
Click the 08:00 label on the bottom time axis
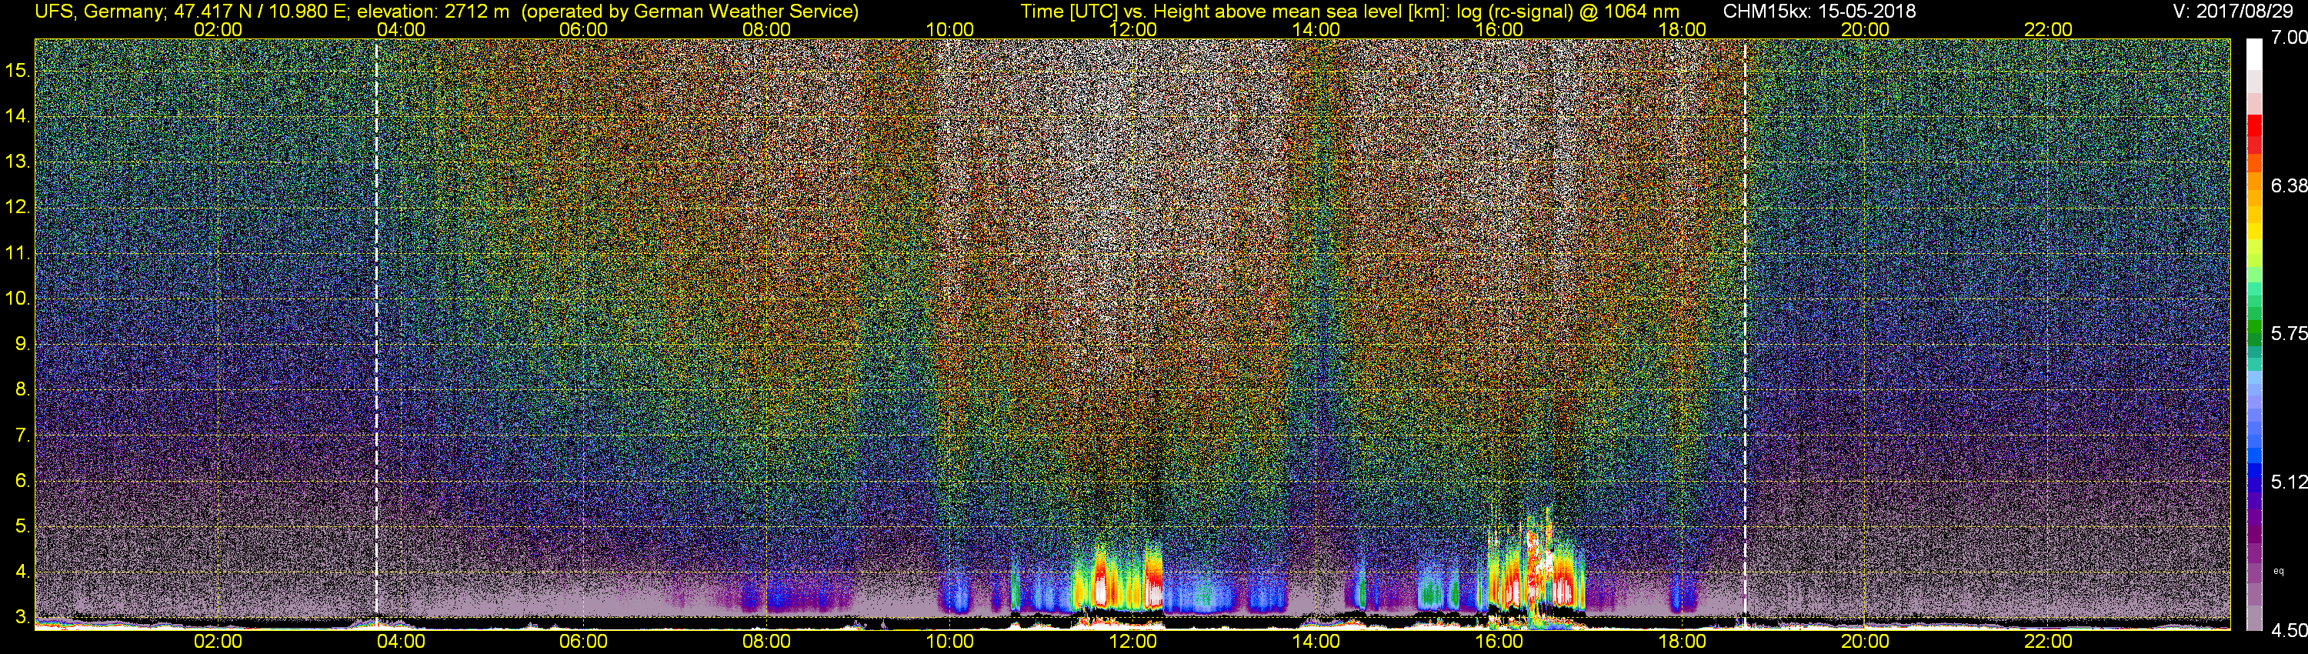tap(767, 642)
